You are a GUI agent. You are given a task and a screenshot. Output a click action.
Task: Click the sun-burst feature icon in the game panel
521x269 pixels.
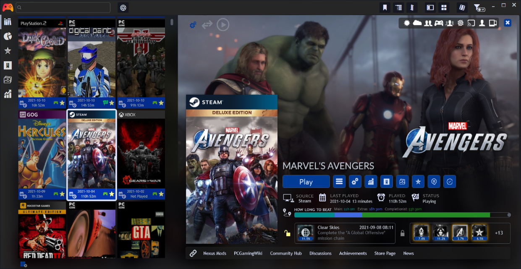pyautogui.click(x=407, y=23)
